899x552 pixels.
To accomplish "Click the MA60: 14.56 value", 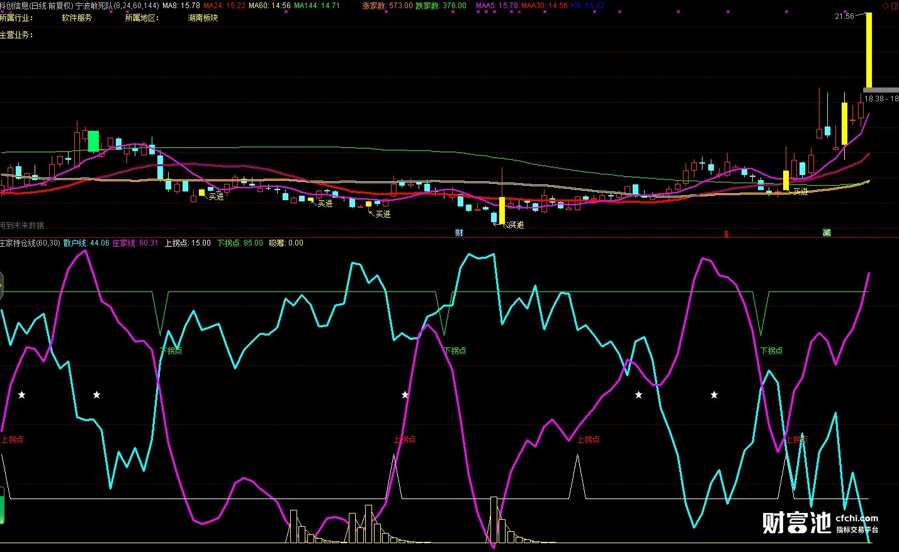I will (269, 6).
